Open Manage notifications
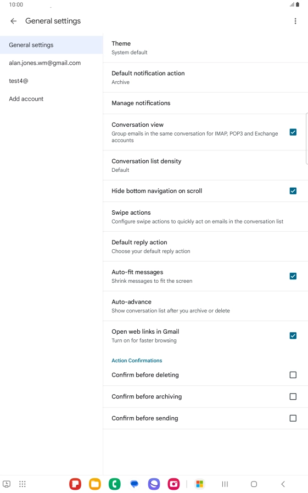The height and width of the screenshot is (493, 308). 205,103
